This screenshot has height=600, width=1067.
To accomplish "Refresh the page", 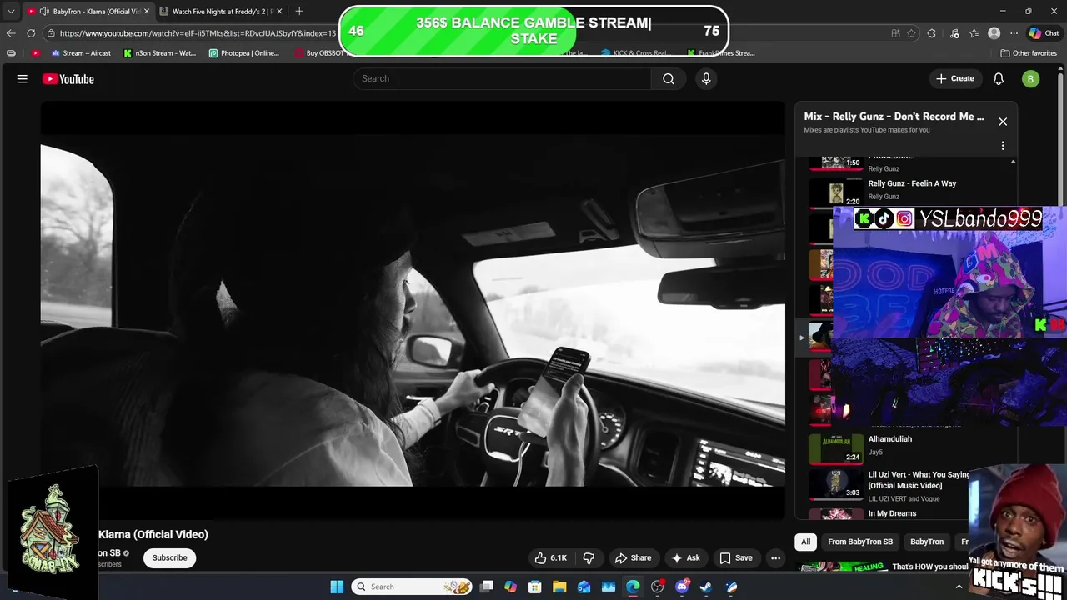I will 31,33.
